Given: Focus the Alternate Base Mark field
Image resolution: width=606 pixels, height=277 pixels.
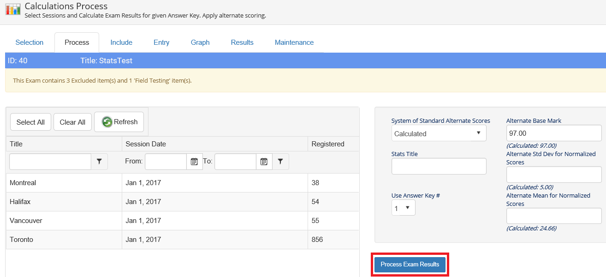Looking at the screenshot, I should [553, 133].
